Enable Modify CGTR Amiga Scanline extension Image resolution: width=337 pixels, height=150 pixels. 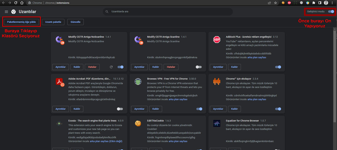pos(199,67)
